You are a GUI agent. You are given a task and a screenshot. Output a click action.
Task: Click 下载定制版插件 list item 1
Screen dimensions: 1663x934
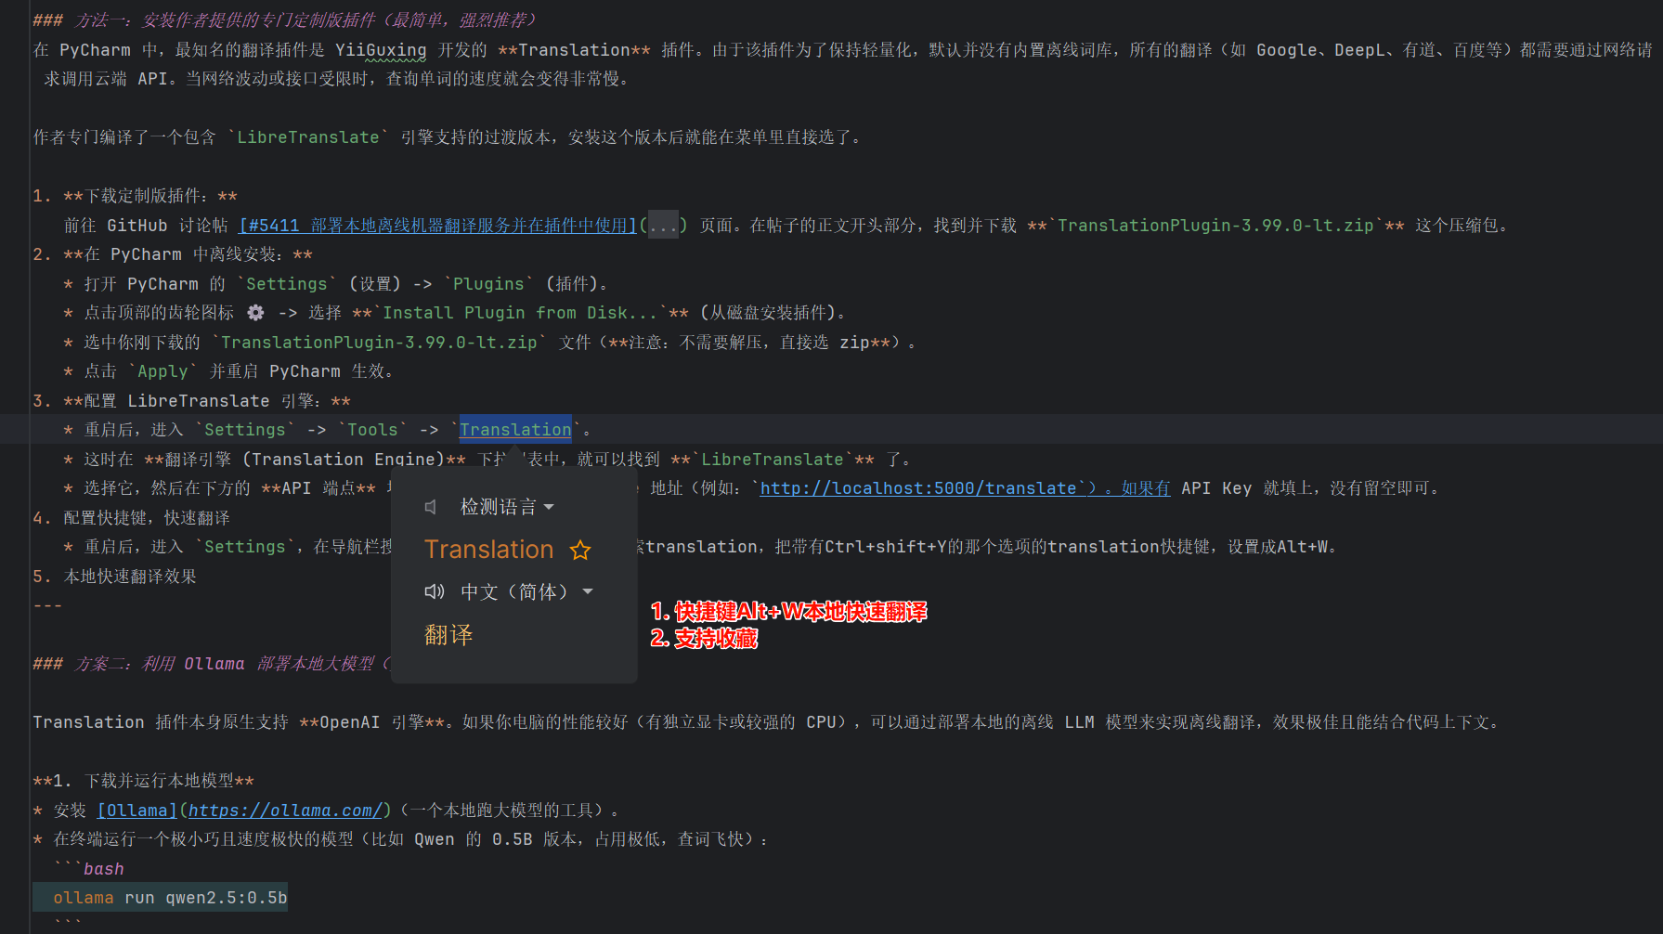pos(135,196)
